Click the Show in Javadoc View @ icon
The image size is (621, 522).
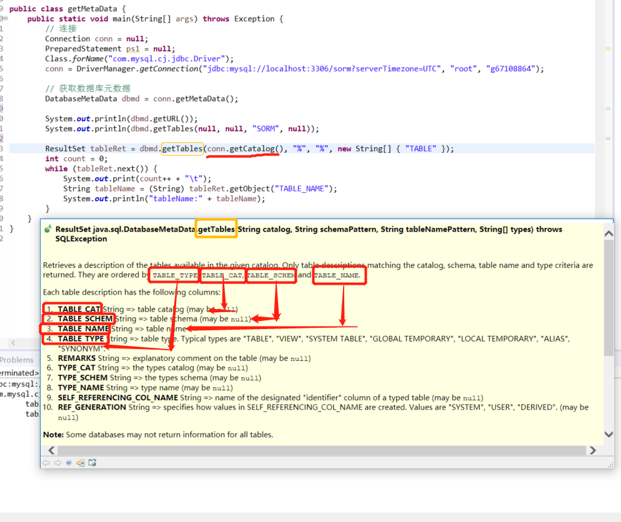[x=69, y=463]
